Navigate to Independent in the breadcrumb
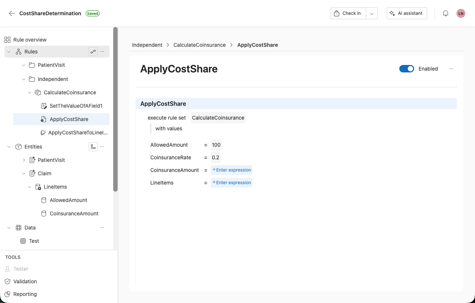The width and height of the screenshot is (475, 303). [x=147, y=45]
